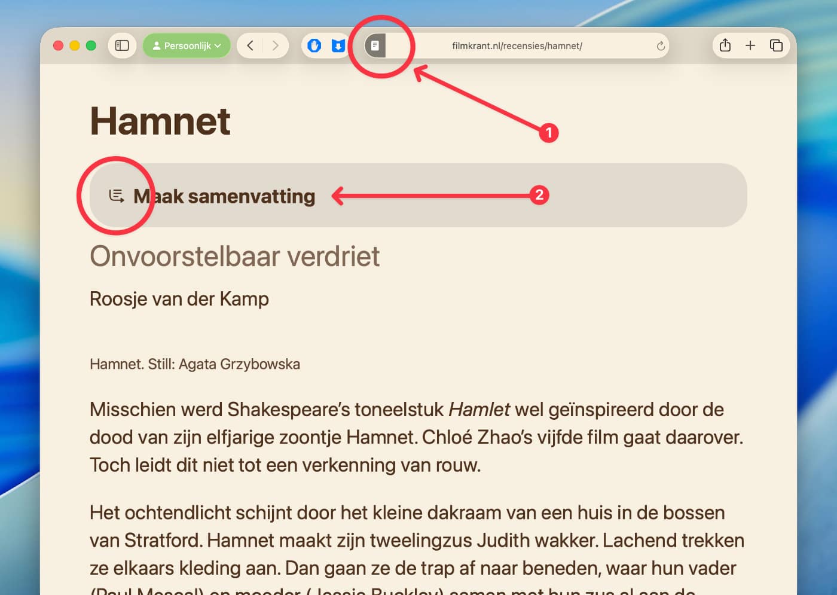The image size is (837, 595).
Task: Open the Share sheet
Action: (725, 45)
